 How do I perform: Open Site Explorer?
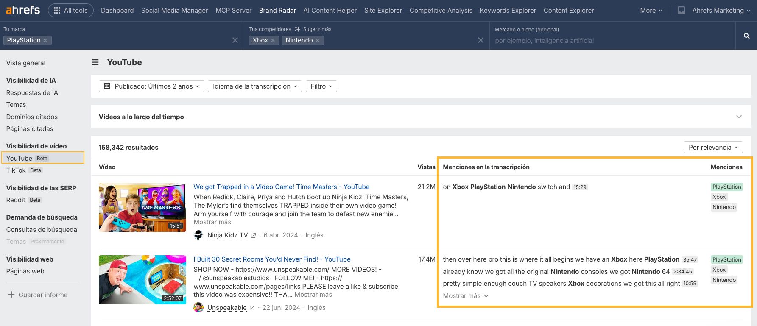(x=383, y=10)
